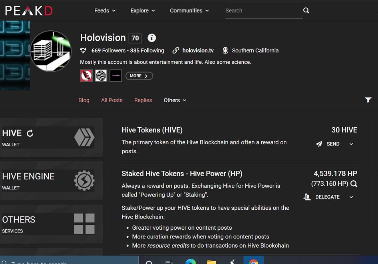
Task: Expand the SEND options chevron
Action: coord(351,144)
